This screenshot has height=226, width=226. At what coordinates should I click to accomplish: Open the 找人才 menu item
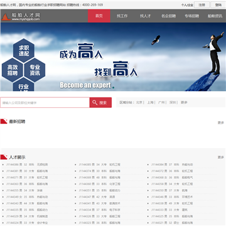pos(145,16)
